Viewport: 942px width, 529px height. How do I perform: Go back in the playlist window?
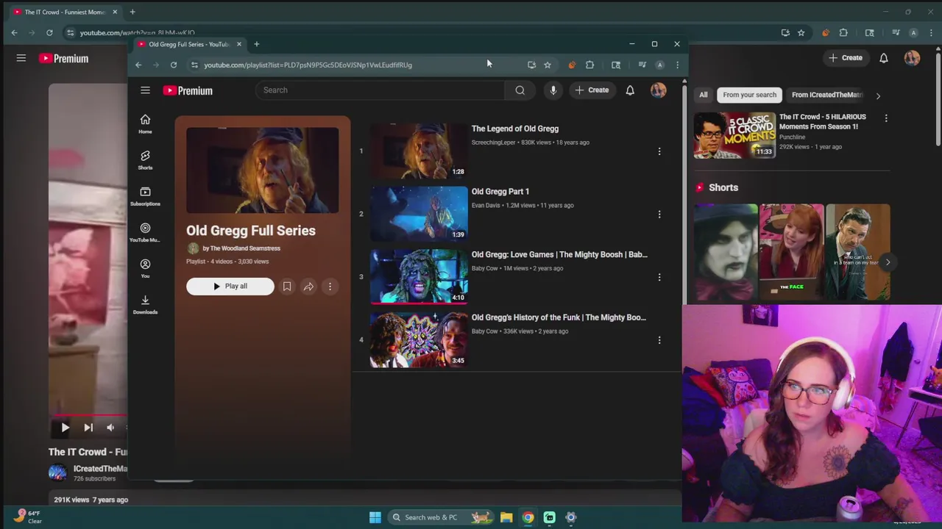coord(138,65)
